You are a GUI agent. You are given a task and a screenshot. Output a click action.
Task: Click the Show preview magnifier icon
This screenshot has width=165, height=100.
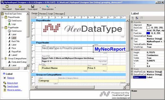(x=48, y=6)
